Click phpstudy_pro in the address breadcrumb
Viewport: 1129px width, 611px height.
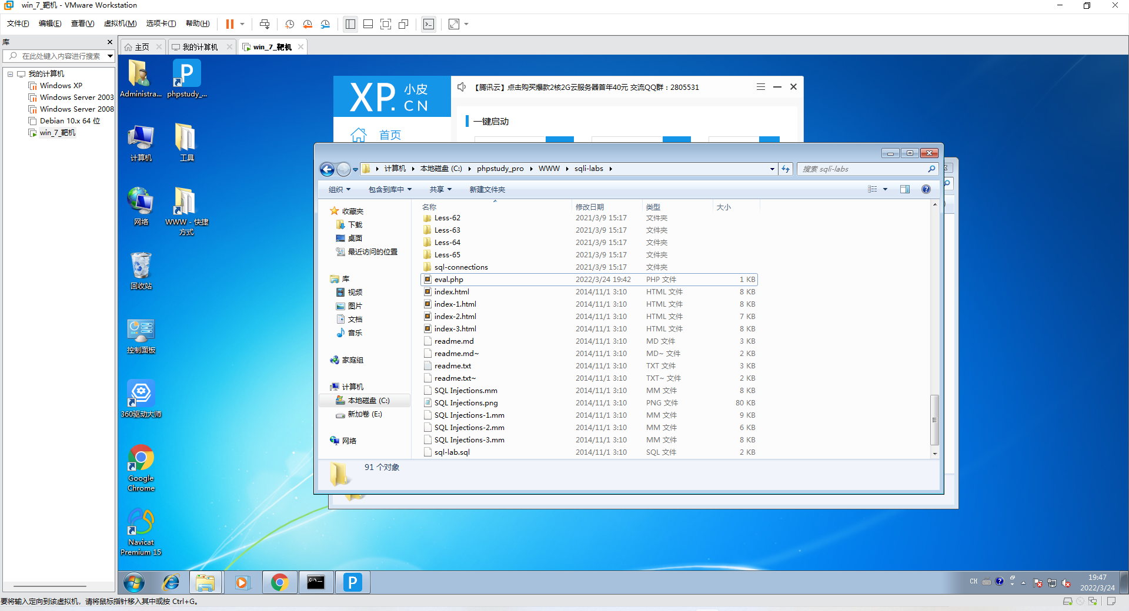[500, 169]
